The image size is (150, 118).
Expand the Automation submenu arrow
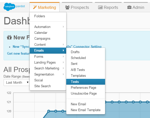tap(63, 27)
